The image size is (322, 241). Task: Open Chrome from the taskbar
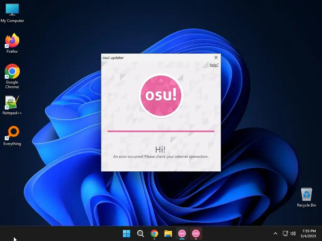pyautogui.click(x=154, y=233)
